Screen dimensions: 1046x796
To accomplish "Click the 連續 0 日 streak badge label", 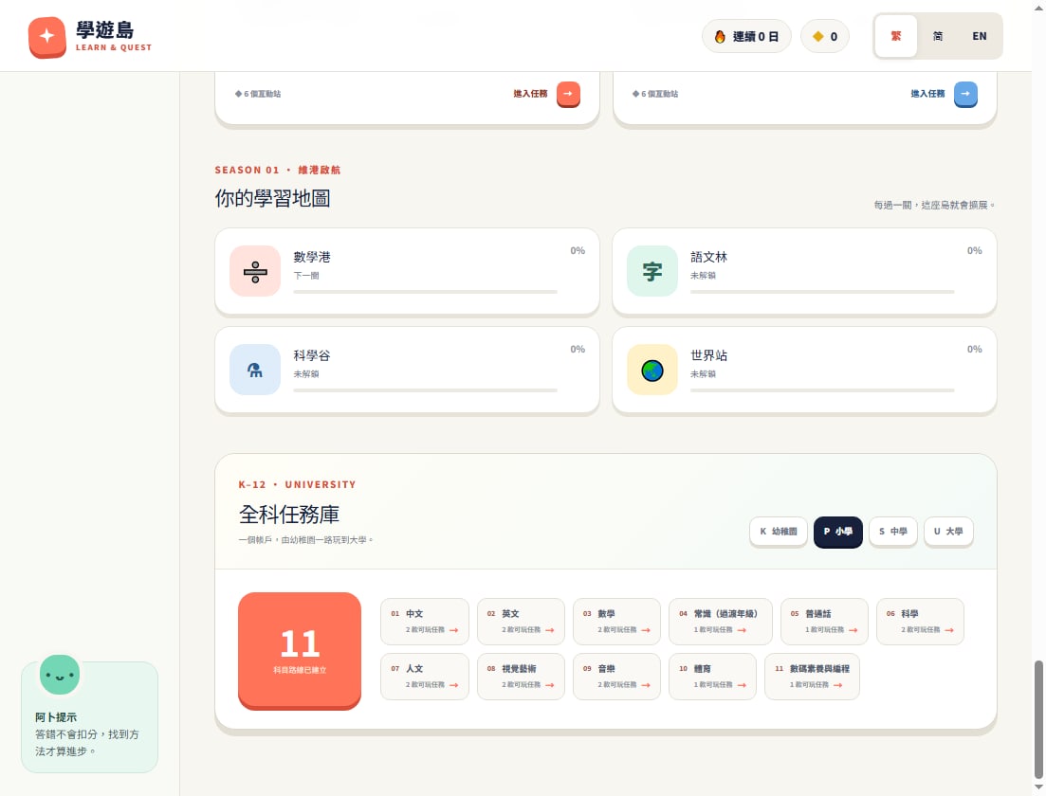I will 756,37.
